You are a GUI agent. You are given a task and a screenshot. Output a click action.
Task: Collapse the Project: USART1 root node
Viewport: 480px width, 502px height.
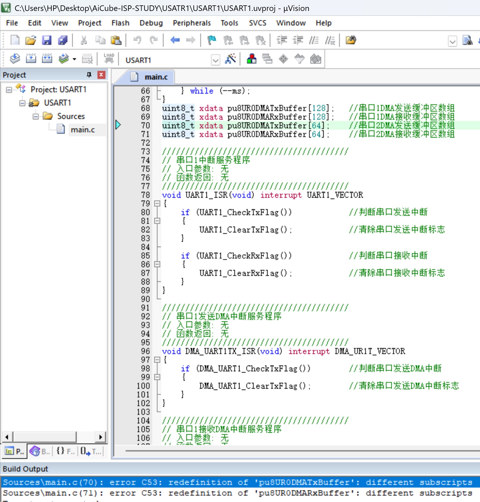click(9, 90)
